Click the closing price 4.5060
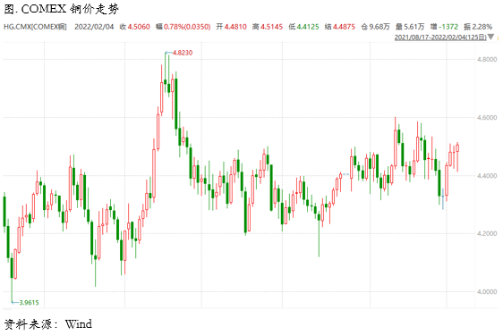Viewport: 503px width, 335px height. click(139, 27)
